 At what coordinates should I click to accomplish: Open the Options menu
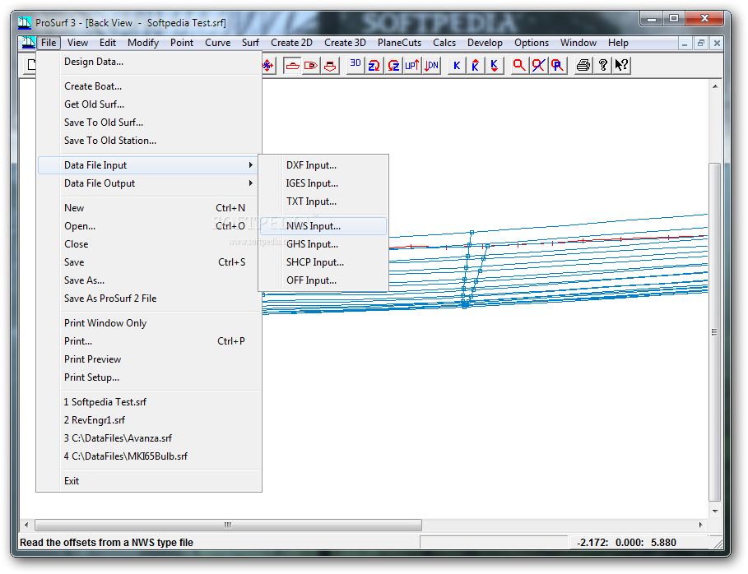tap(532, 43)
